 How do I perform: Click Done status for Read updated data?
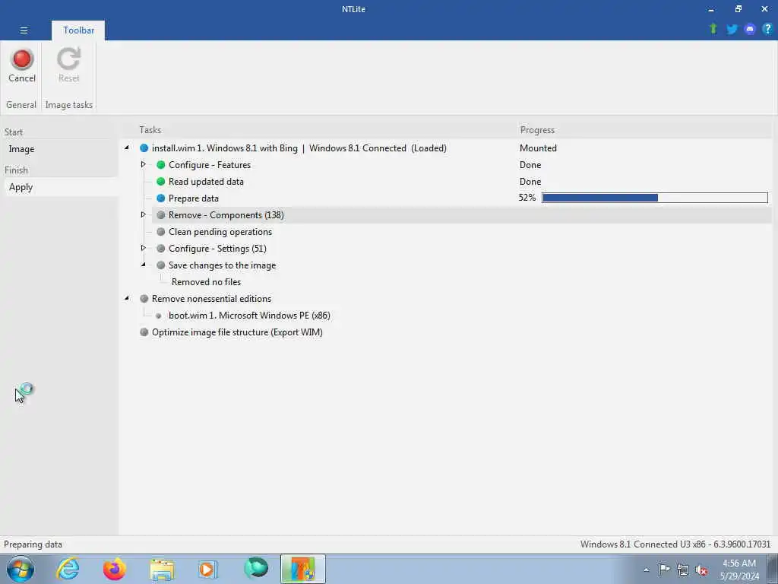(530, 182)
